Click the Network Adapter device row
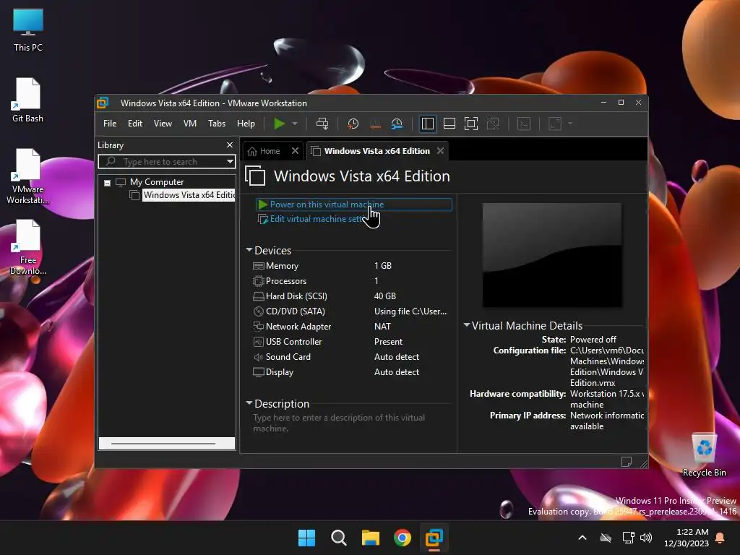The width and height of the screenshot is (740, 555). [350, 327]
